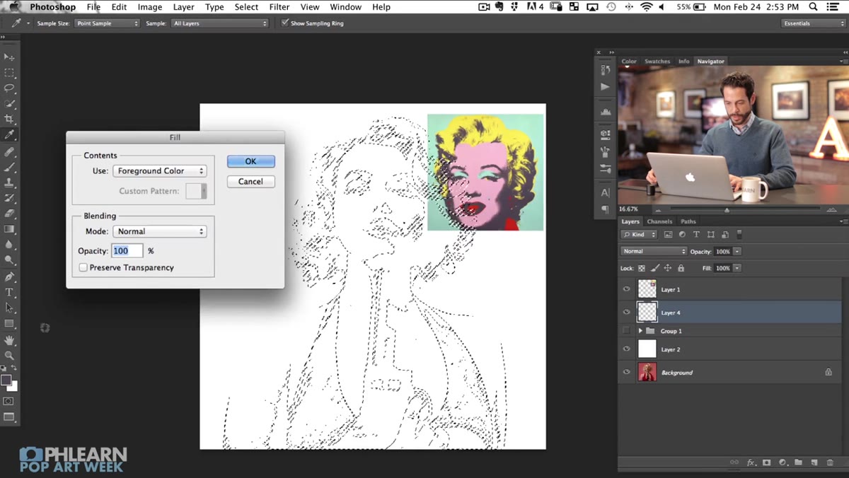Switch to the Channels tab

[659, 221]
